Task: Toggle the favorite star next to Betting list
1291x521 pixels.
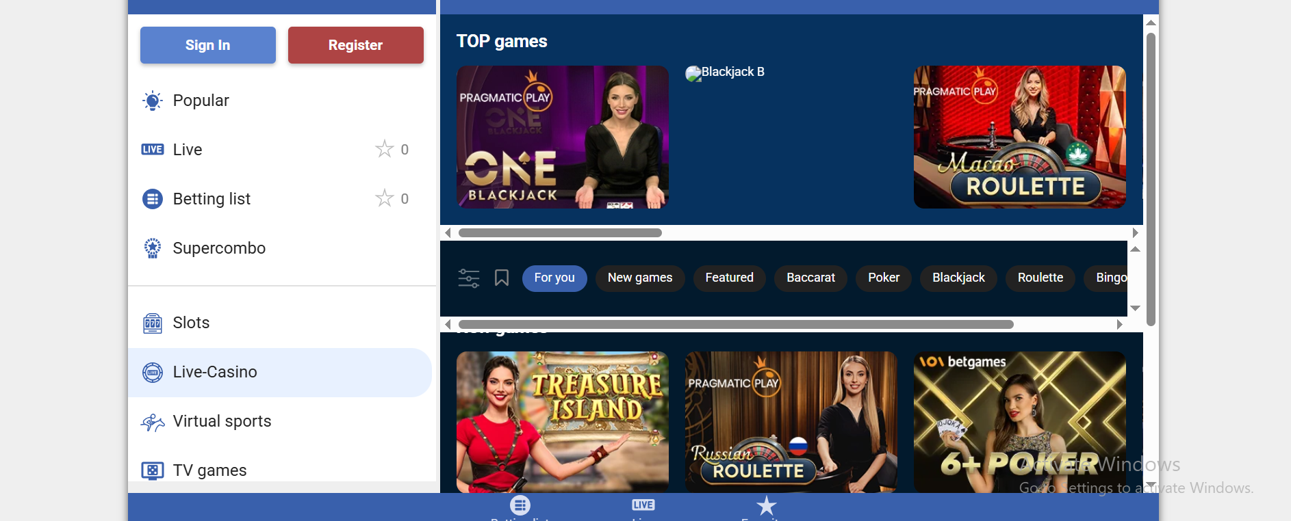Action: click(x=385, y=198)
